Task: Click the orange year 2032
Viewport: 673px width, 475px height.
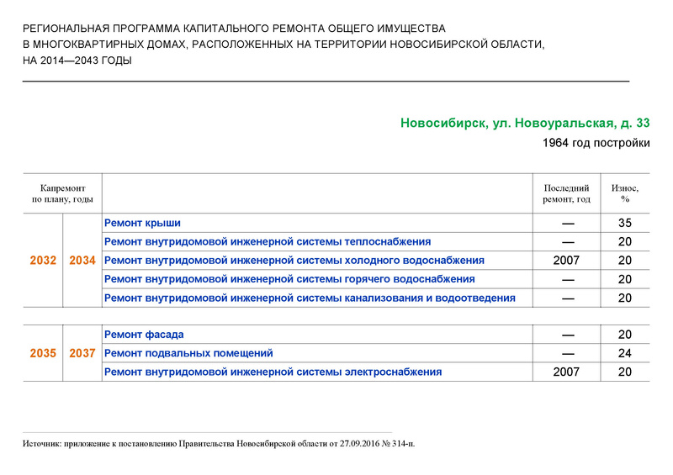Action: pos(43,261)
